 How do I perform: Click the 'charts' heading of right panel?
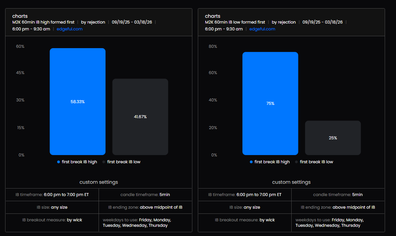pyautogui.click(x=213, y=16)
